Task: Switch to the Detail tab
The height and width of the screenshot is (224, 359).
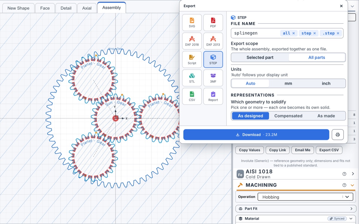Action: (x=66, y=8)
